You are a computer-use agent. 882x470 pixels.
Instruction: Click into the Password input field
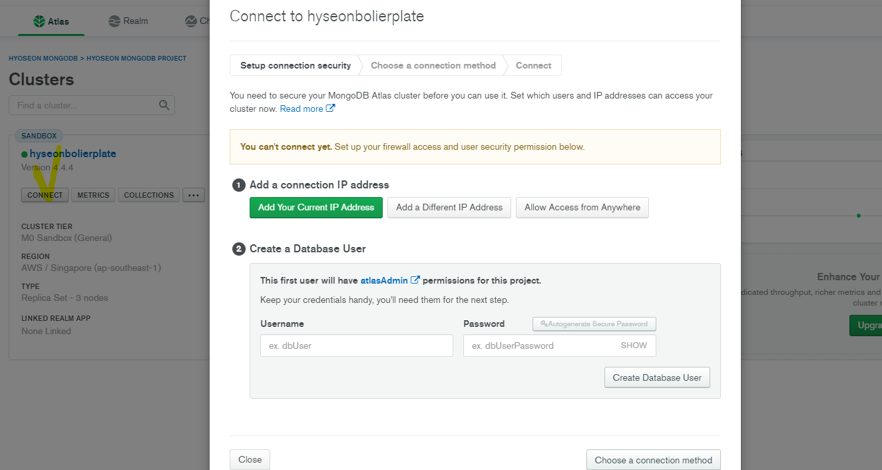coord(560,346)
